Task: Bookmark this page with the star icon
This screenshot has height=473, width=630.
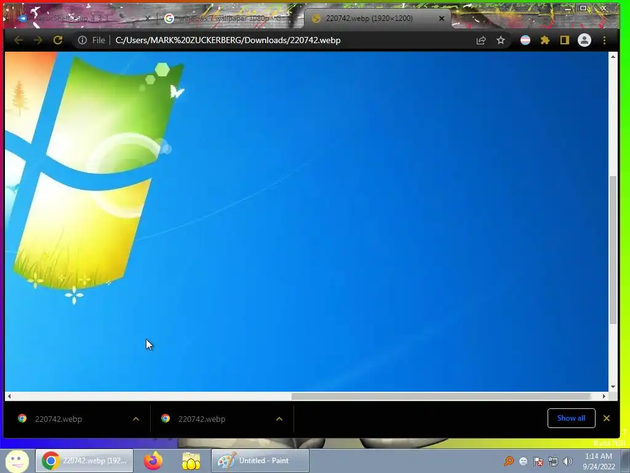Action: click(x=501, y=40)
